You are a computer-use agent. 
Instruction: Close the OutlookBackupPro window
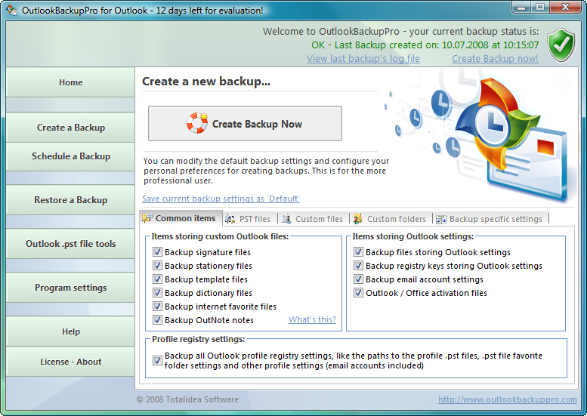click(565, 7)
